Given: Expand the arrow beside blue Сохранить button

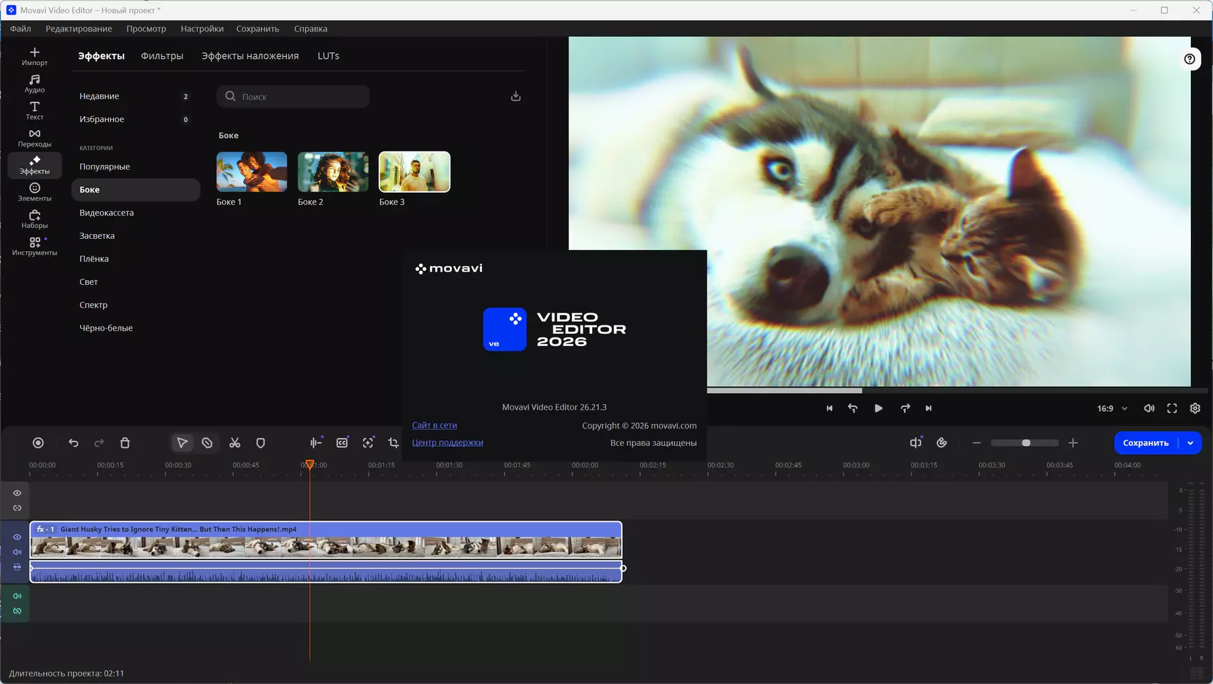Looking at the screenshot, I should point(1190,443).
